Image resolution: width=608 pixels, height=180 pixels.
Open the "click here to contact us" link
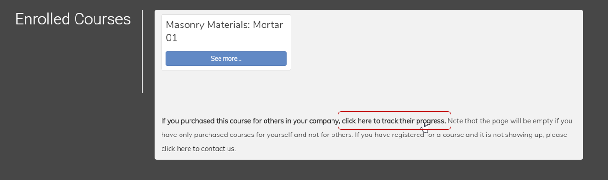199,149
